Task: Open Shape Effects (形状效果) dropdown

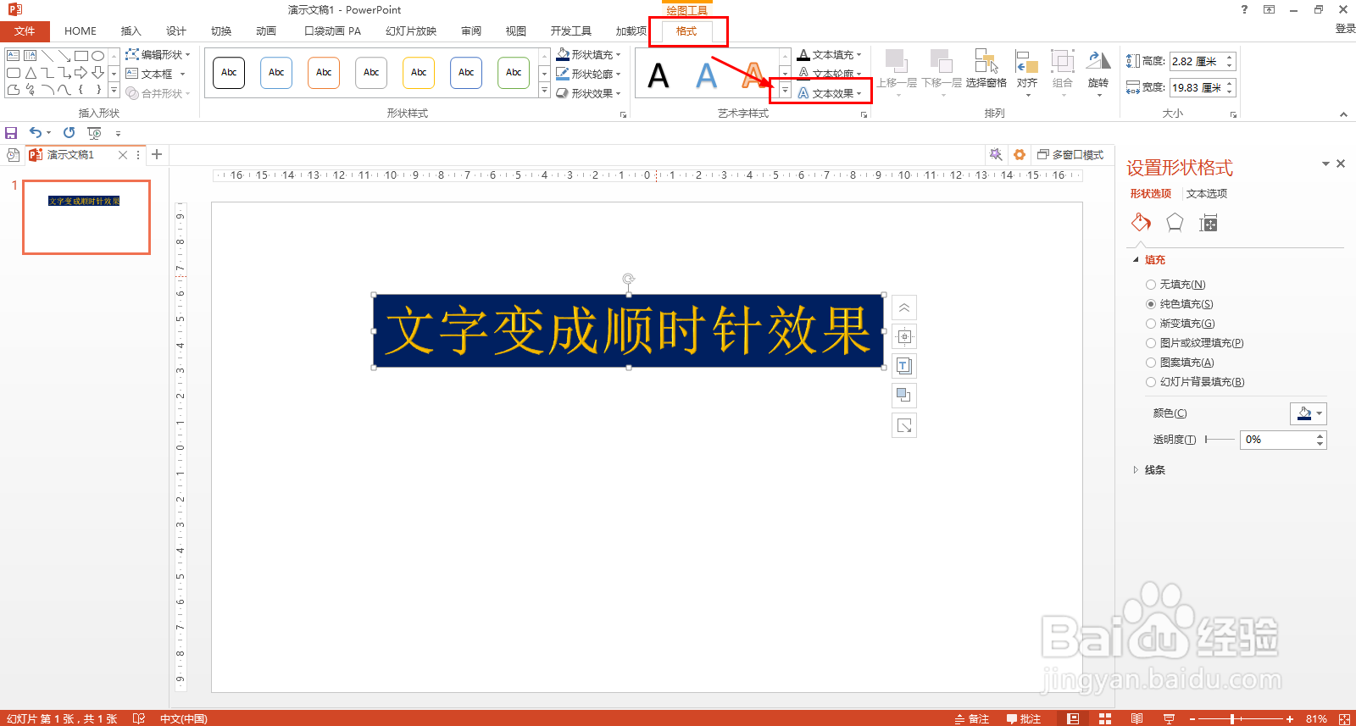Action: tap(589, 93)
